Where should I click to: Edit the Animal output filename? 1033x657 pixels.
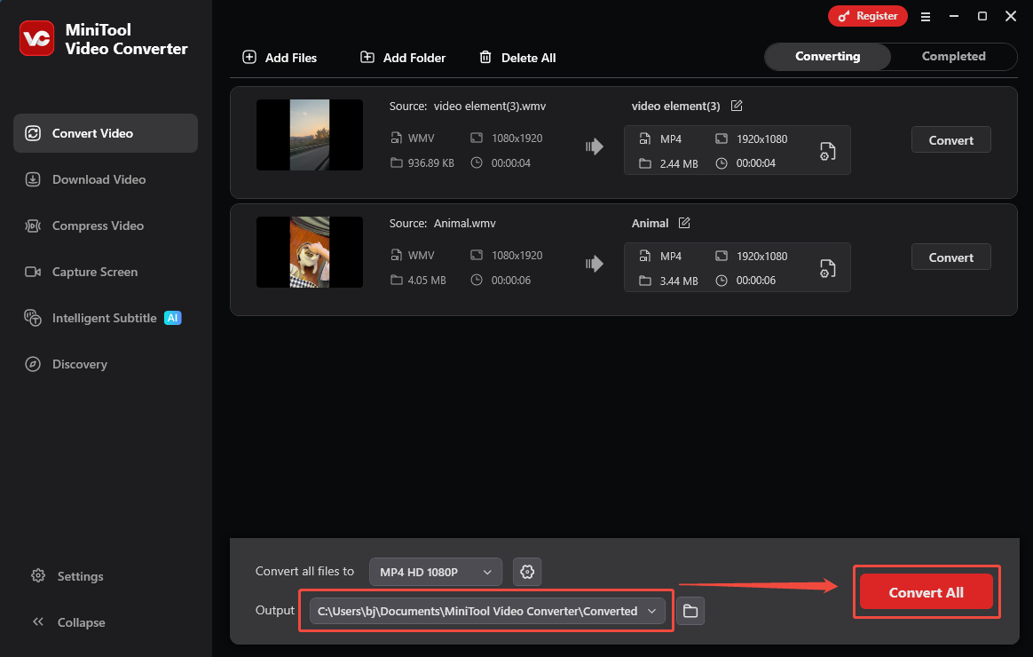pos(684,223)
